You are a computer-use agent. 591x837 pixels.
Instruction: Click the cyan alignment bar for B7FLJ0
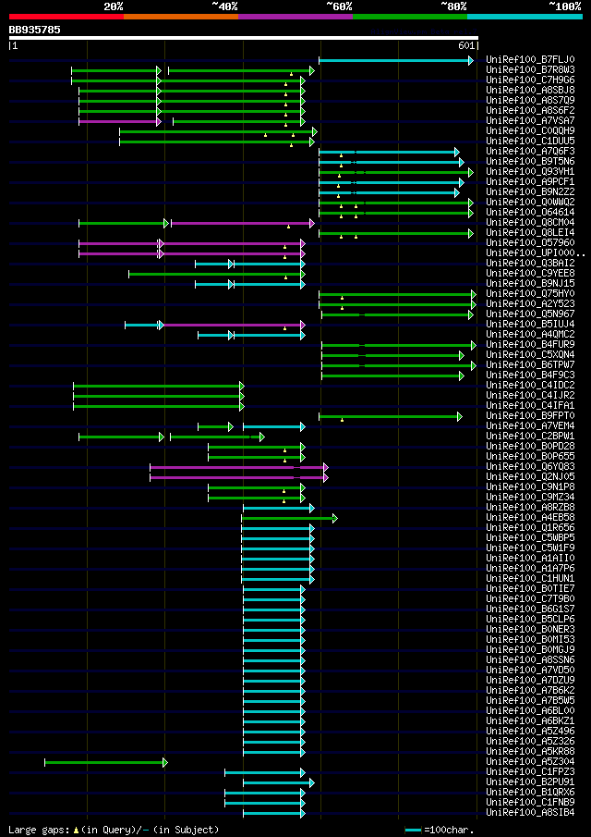click(x=393, y=60)
